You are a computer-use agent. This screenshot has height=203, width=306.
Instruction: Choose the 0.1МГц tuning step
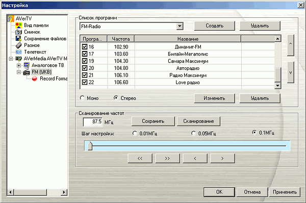click(254, 133)
